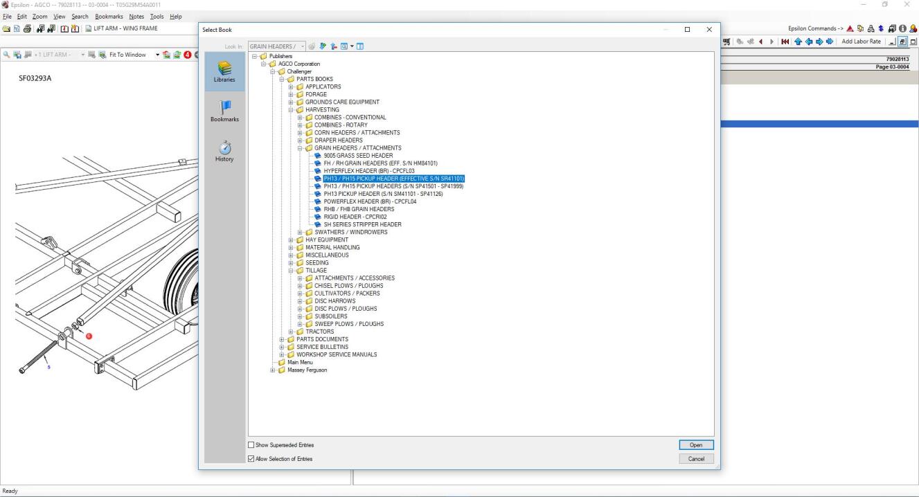Click the red number 4 circle icon
The height and width of the screenshot is (497, 919).
pos(187,55)
